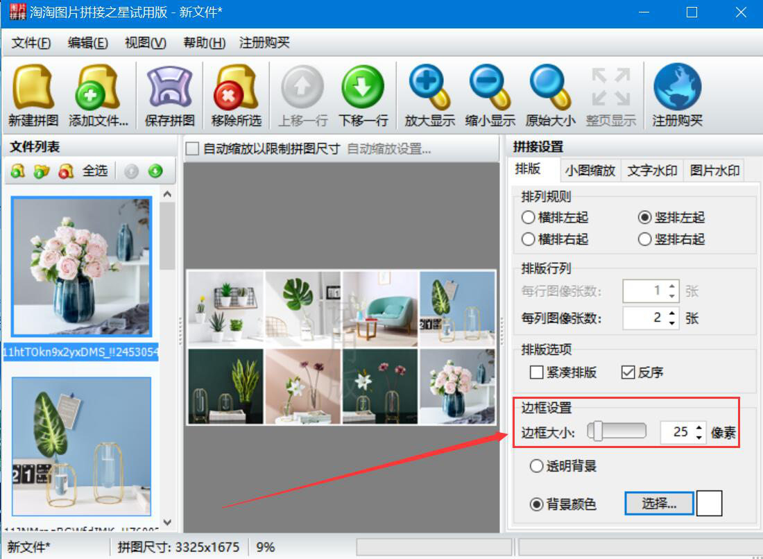Screen dimensions: 763x559
Task: Switch to 图片水印 tab
Action: [714, 171]
